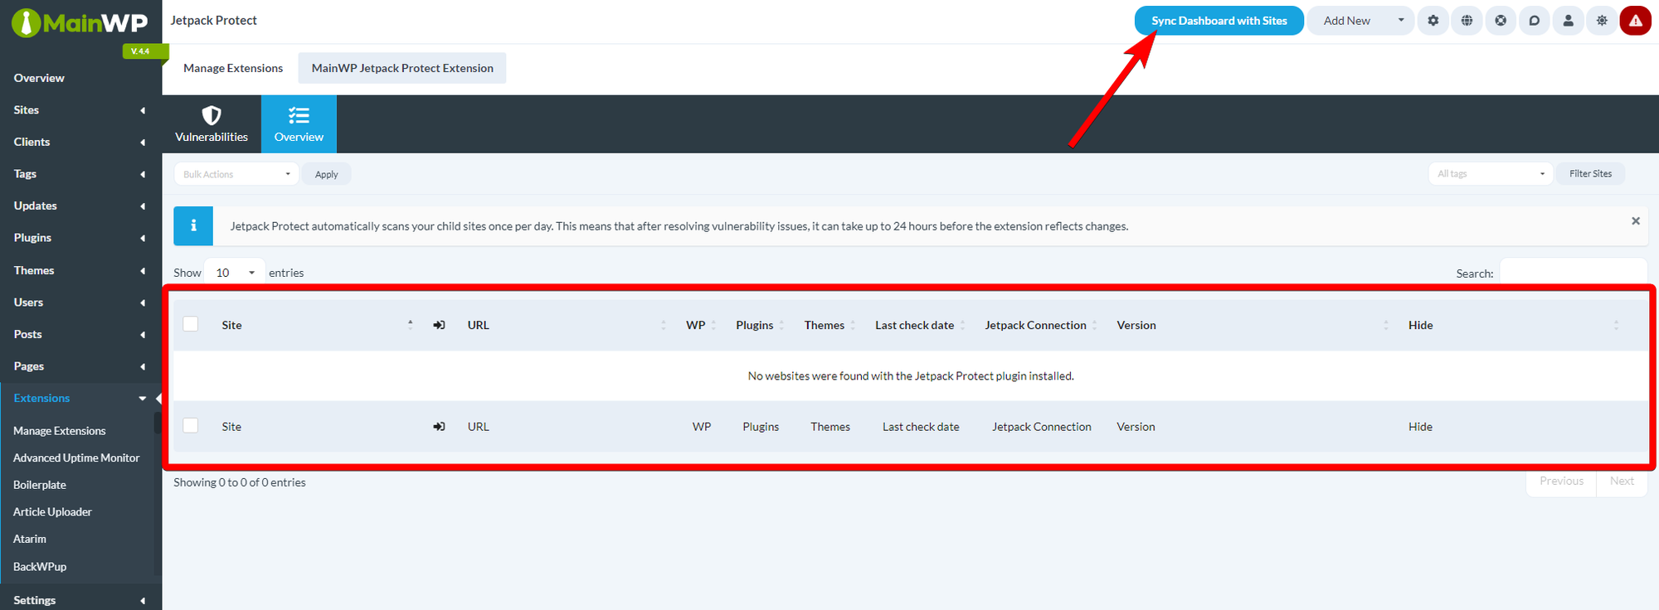Open Advanced Uptime Monitor extension
This screenshot has height=610, width=1659.
pos(76,457)
